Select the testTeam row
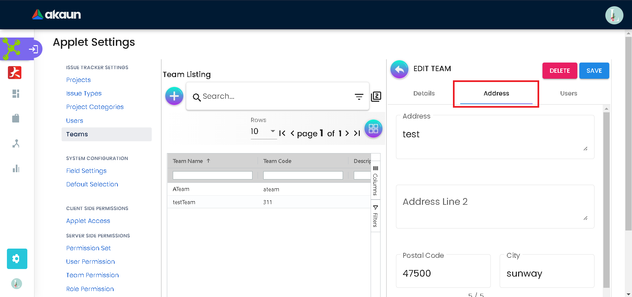 pos(269,202)
